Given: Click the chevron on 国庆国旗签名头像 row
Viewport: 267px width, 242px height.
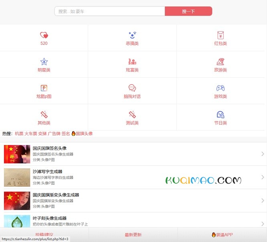Looking at the screenshot, I should 263,154.
